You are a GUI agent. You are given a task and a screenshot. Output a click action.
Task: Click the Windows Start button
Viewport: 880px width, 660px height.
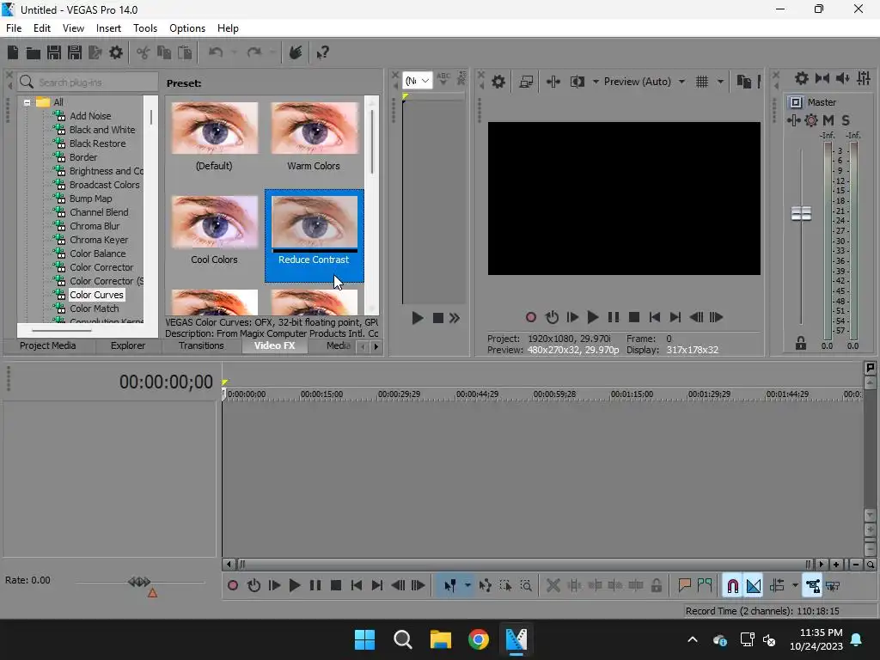point(364,639)
